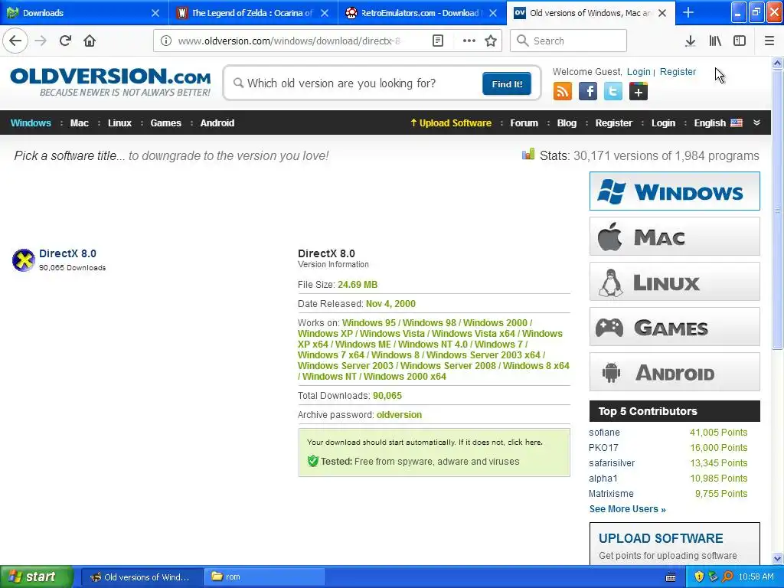Image resolution: width=784 pixels, height=588 pixels.
Task: Open a new browser tab
Action: [x=688, y=12]
